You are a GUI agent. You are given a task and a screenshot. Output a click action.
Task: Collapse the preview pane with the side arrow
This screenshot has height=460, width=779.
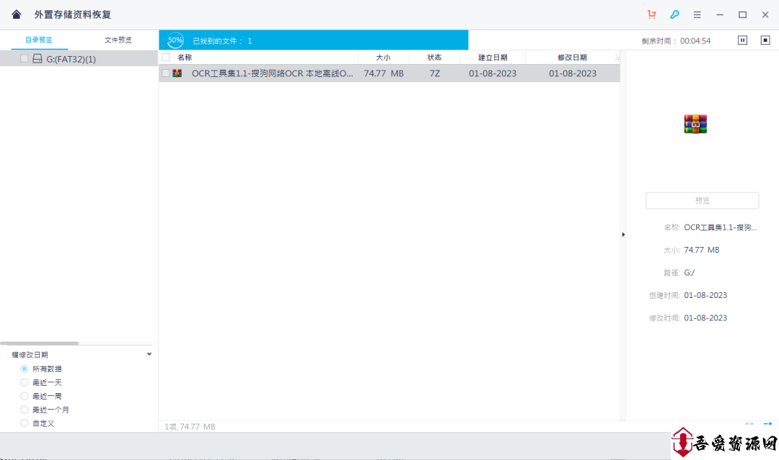(x=623, y=235)
